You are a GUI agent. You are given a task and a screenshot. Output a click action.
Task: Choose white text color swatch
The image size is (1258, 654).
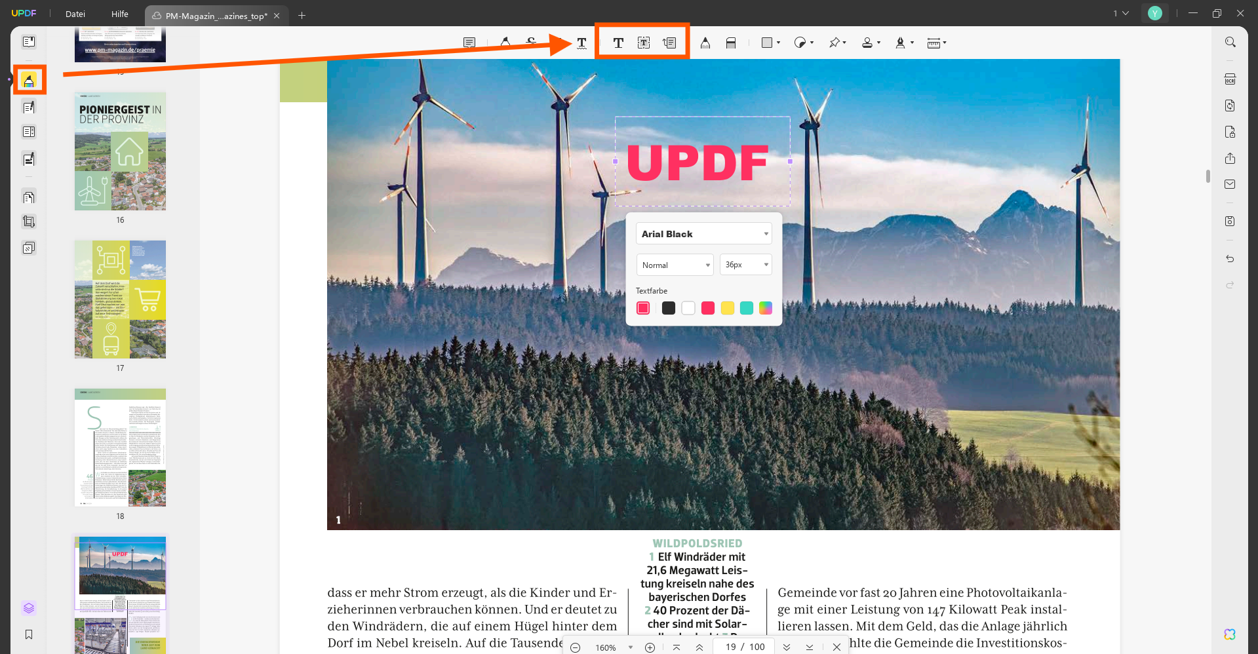[x=688, y=308]
